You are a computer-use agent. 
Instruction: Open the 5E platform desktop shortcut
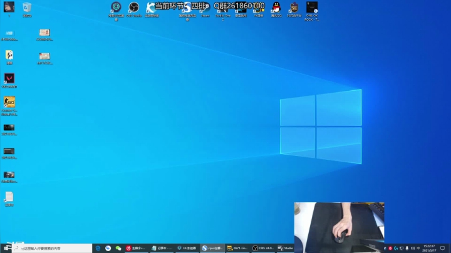[294, 9]
